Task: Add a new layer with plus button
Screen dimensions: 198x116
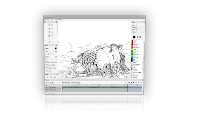Action: 51,83
